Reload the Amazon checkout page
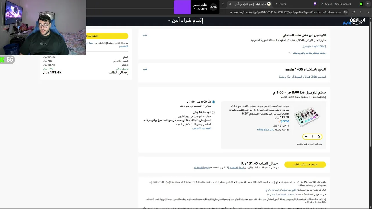This screenshot has height=209, width=372. pyautogui.click(x=354, y=12)
